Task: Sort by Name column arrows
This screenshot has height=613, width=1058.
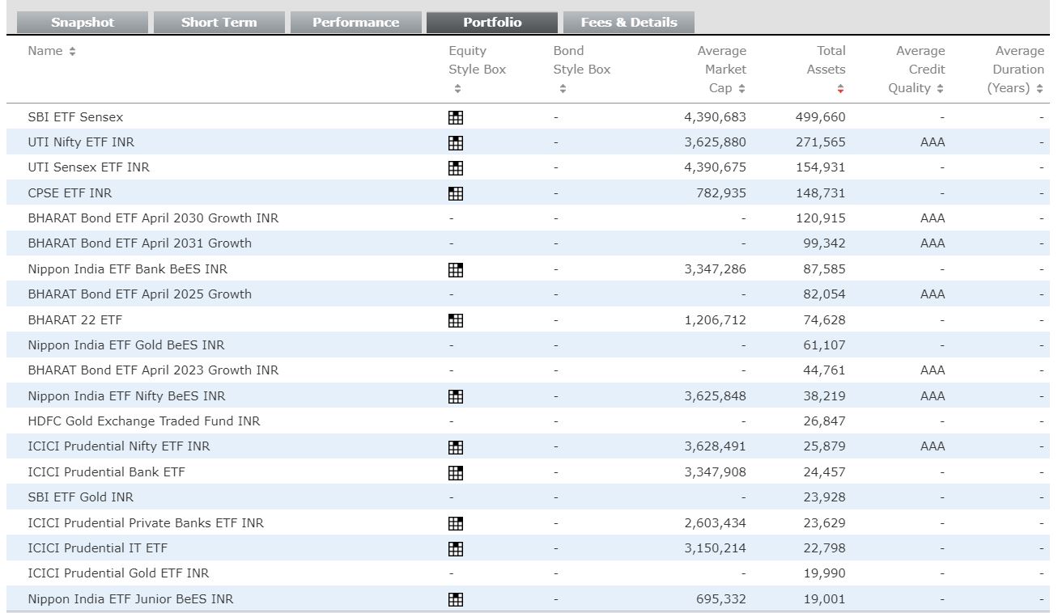Action: click(x=73, y=52)
